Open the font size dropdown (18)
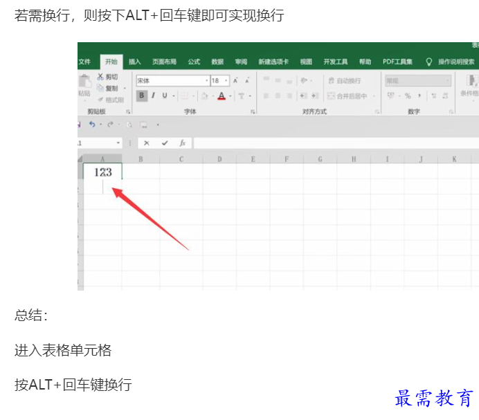The image size is (479, 420). (x=226, y=81)
